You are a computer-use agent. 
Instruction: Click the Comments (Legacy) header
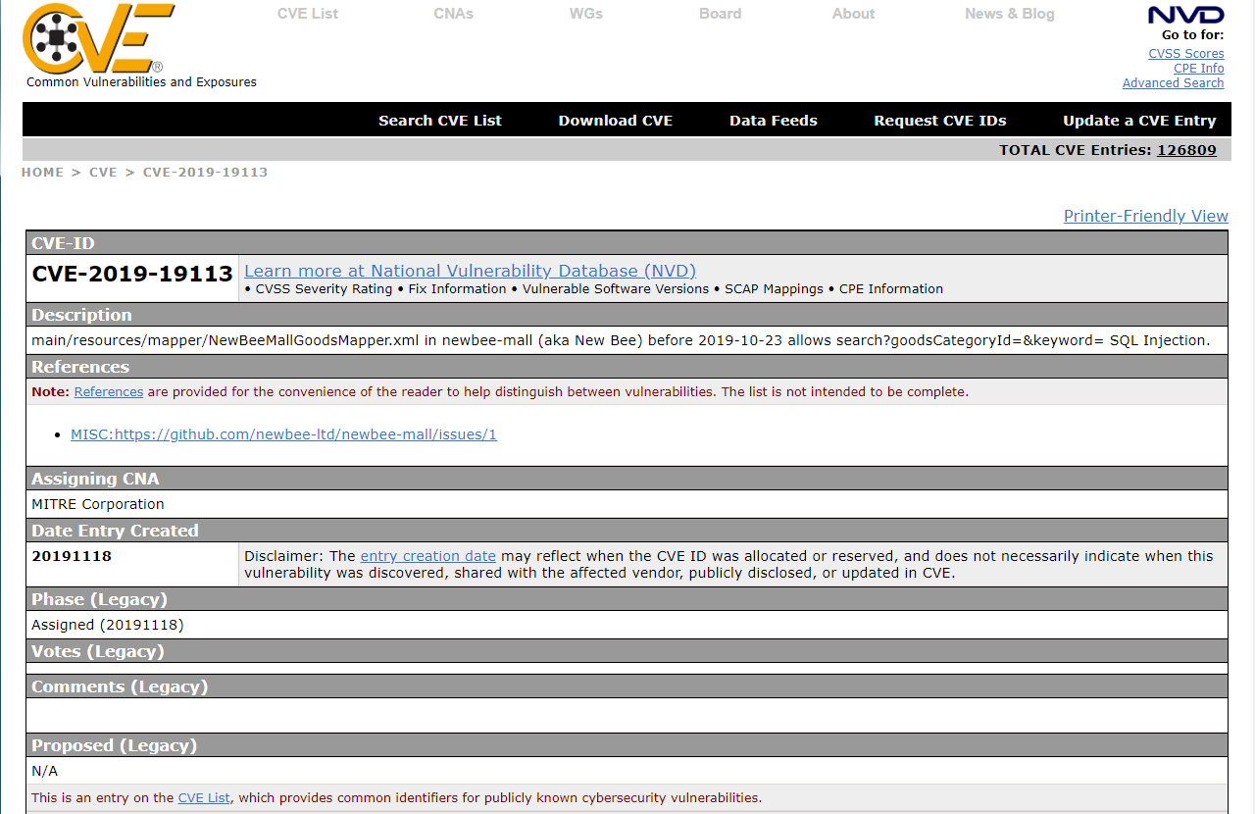[627, 687]
